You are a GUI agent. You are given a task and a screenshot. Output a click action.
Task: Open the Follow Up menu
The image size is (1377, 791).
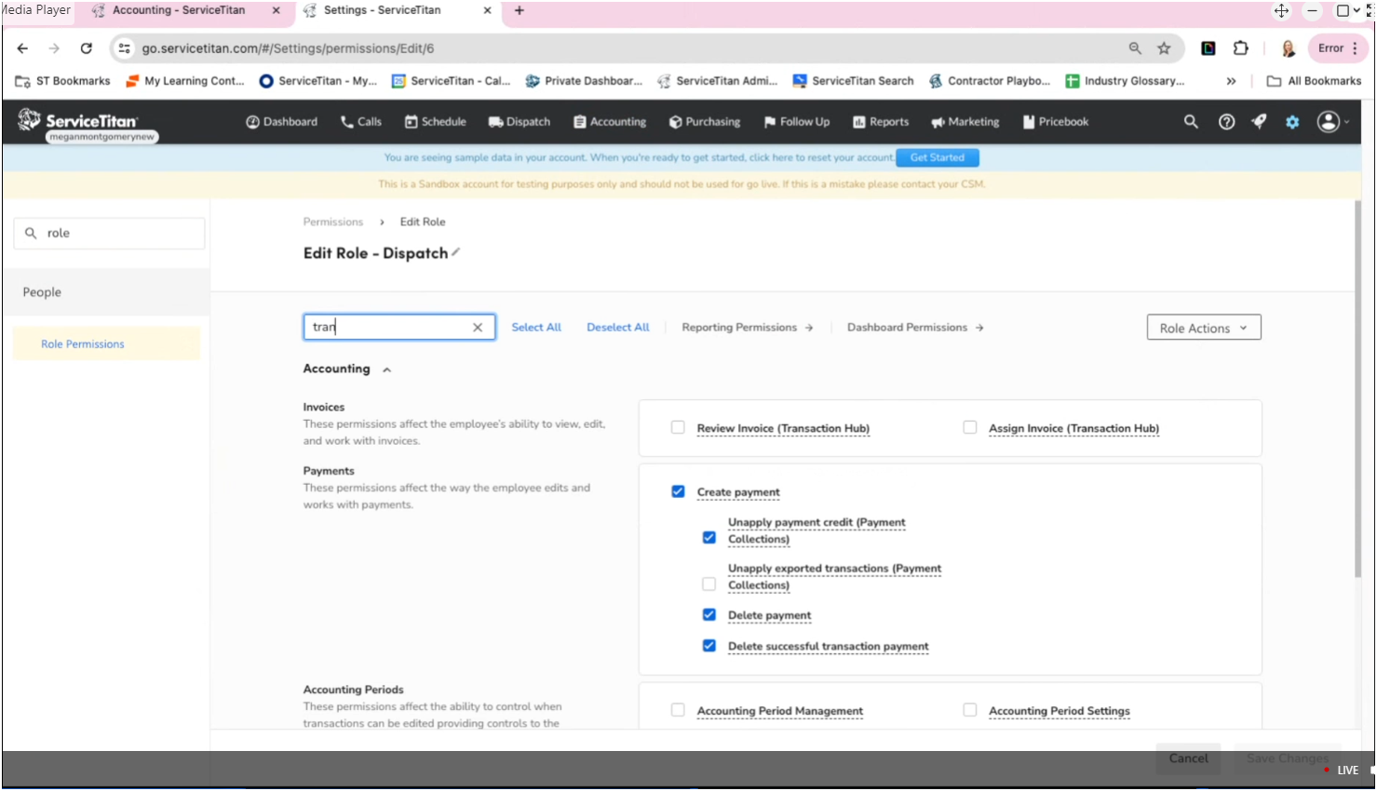[797, 122]
